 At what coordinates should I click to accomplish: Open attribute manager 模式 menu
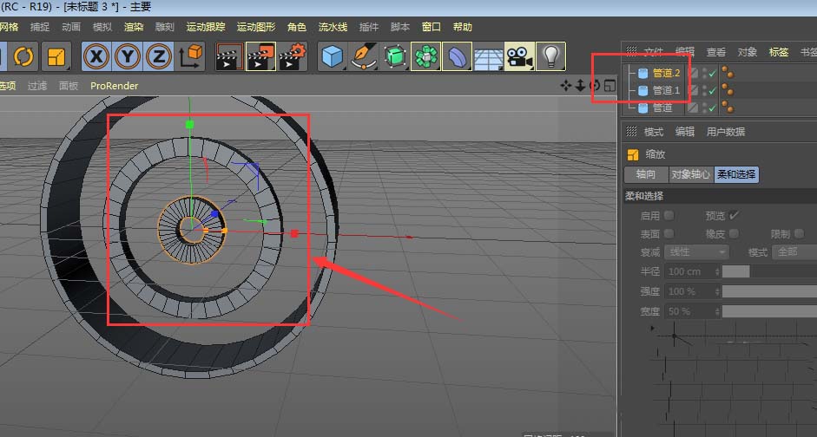(x=654, y=132)
